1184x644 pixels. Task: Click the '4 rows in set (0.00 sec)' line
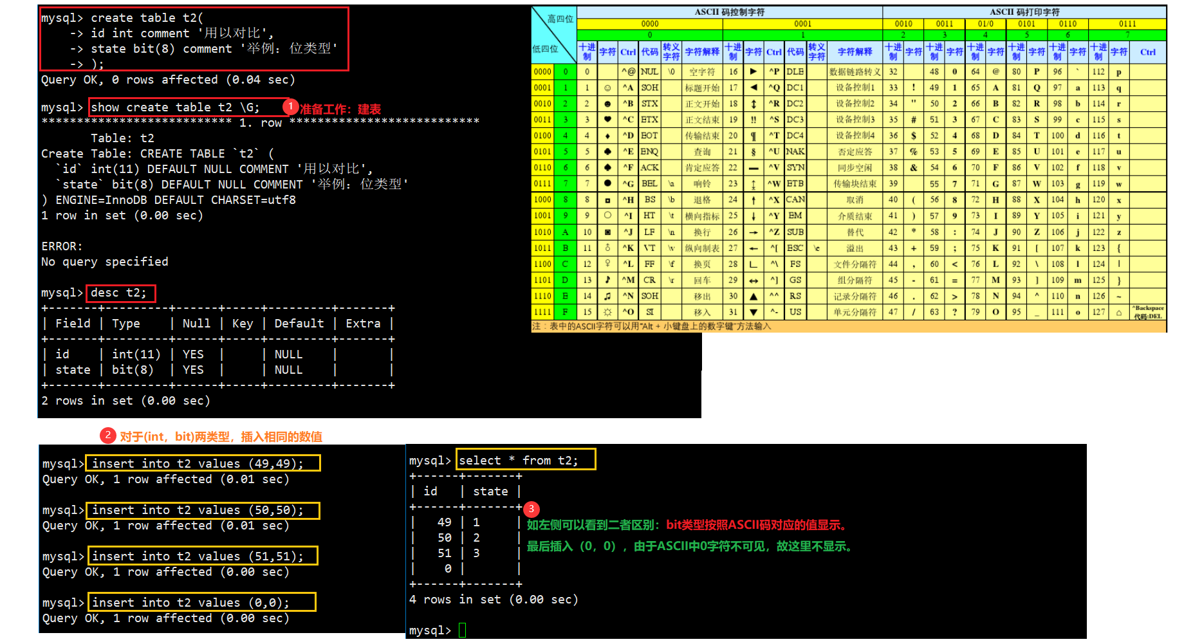[494, 600]
